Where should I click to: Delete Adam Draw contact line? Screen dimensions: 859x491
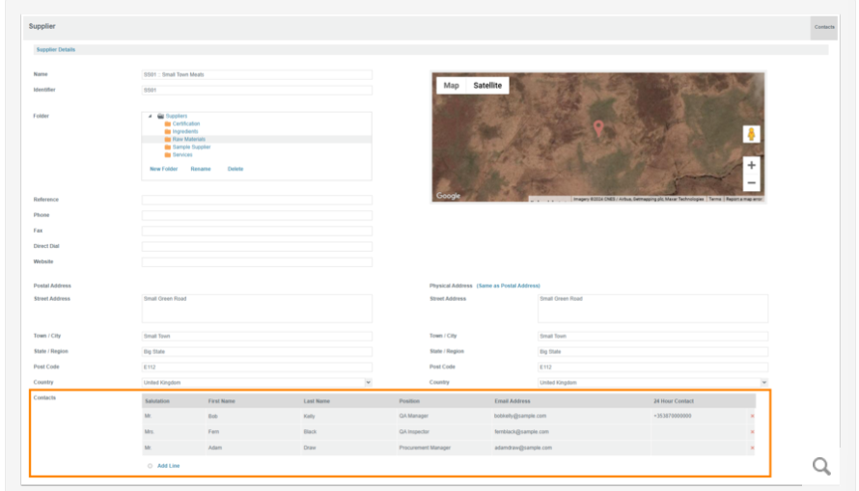[752, 449]
